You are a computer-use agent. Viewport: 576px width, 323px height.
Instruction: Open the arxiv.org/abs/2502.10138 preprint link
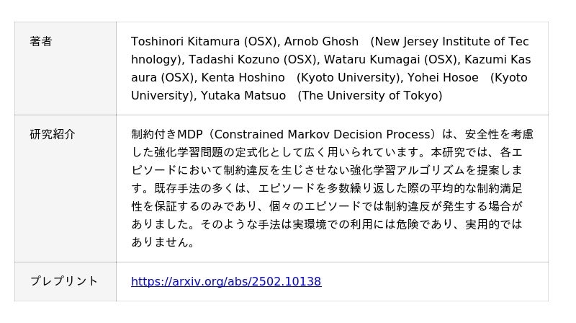tap(226, 281)
